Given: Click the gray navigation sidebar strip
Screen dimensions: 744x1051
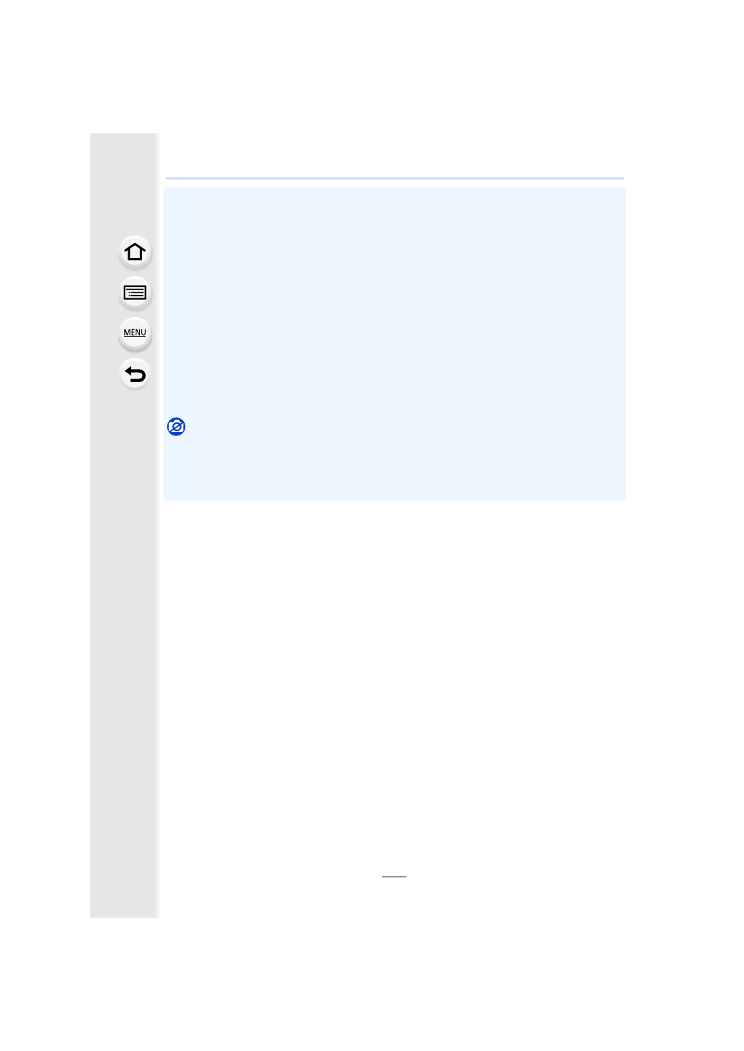Looking at the screenshot, I should point(123,525).
